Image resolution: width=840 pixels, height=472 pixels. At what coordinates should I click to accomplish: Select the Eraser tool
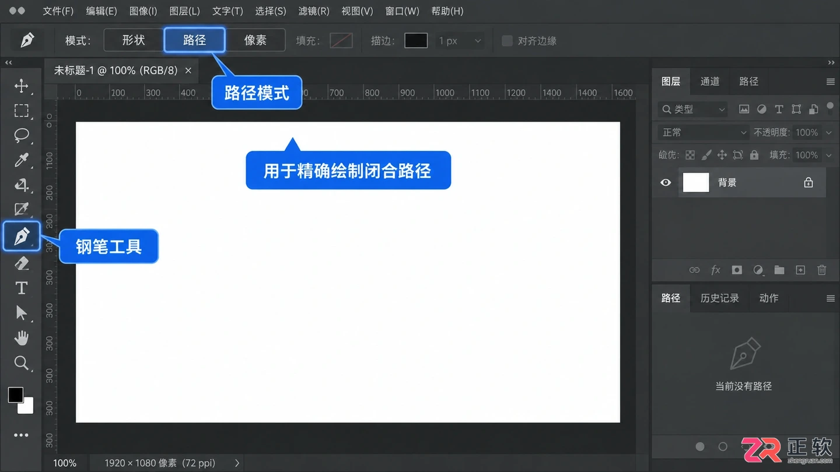[22, 263]
